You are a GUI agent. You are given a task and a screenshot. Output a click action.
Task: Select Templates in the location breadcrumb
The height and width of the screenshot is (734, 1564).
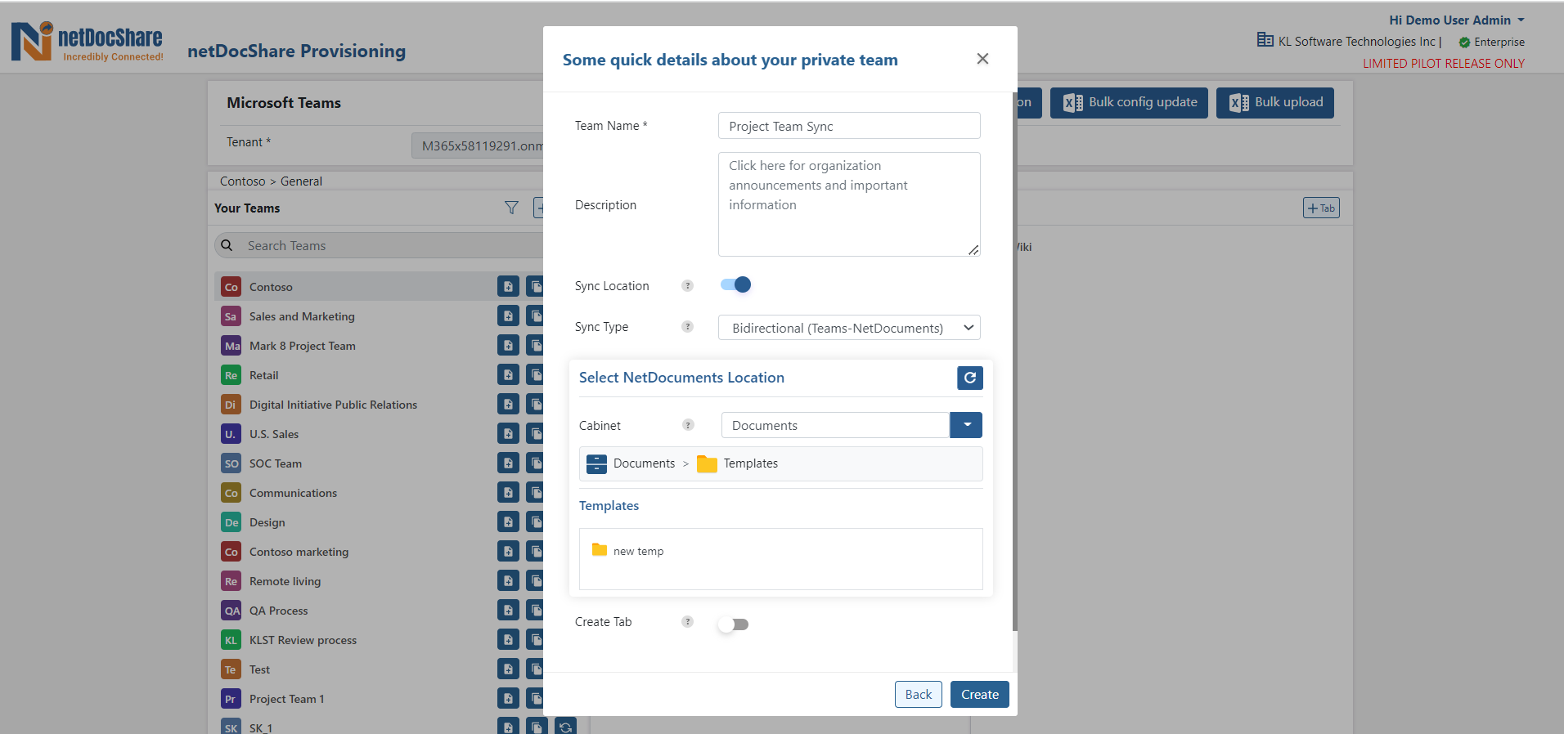750,463
